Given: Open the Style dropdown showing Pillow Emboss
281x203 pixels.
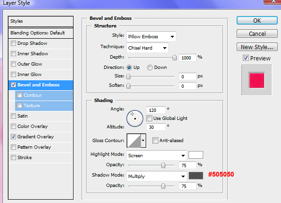Looking at the screenshot, I should [151, 36].
